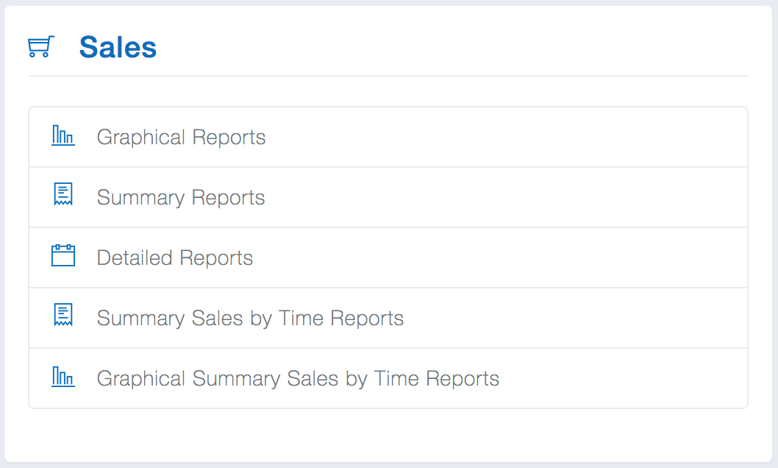Viewport: 778px width, 468px height.
Task: Open the Graphical Reports link
Action: (181, 138)
